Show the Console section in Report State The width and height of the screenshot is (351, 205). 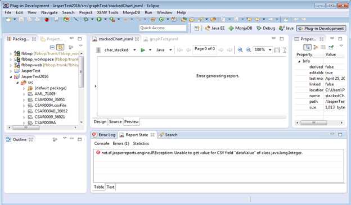click(x=102, y=144)
